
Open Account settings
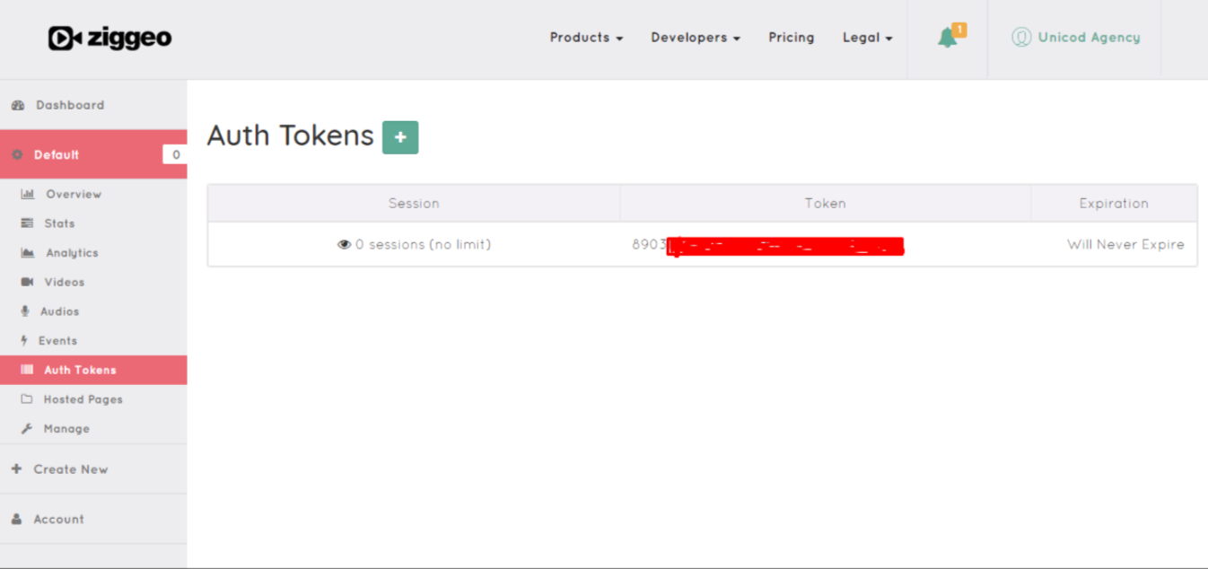pos(58,520)
